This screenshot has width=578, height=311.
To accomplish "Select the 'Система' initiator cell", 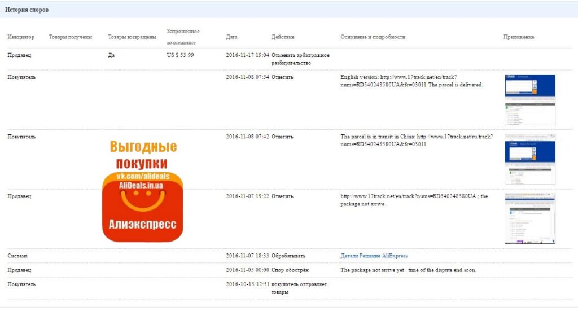I will coord(17,256).
